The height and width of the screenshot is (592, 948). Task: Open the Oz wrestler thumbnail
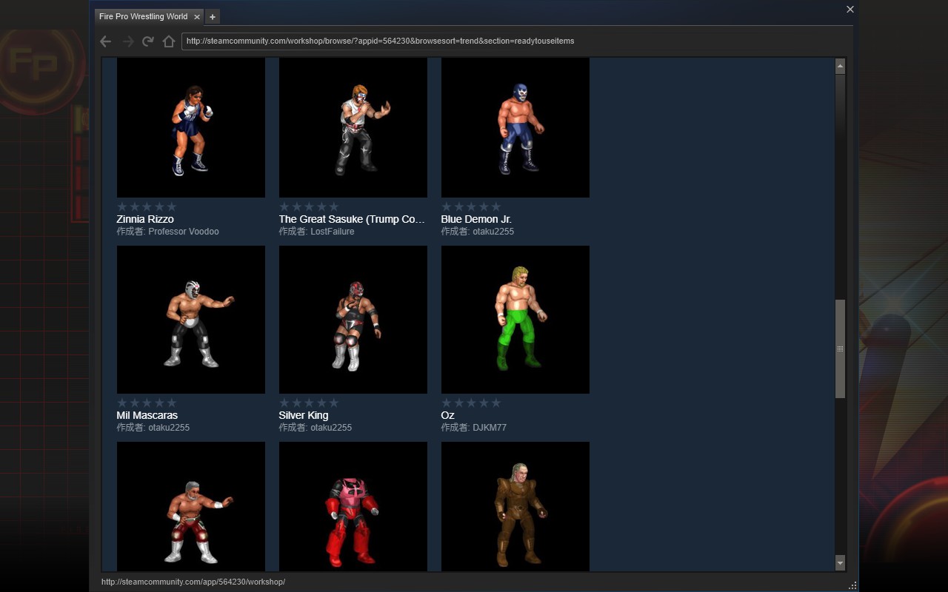(515, 320)
